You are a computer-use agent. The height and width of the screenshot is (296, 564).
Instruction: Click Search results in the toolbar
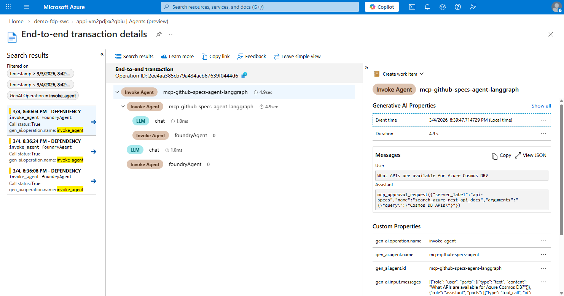134,56
